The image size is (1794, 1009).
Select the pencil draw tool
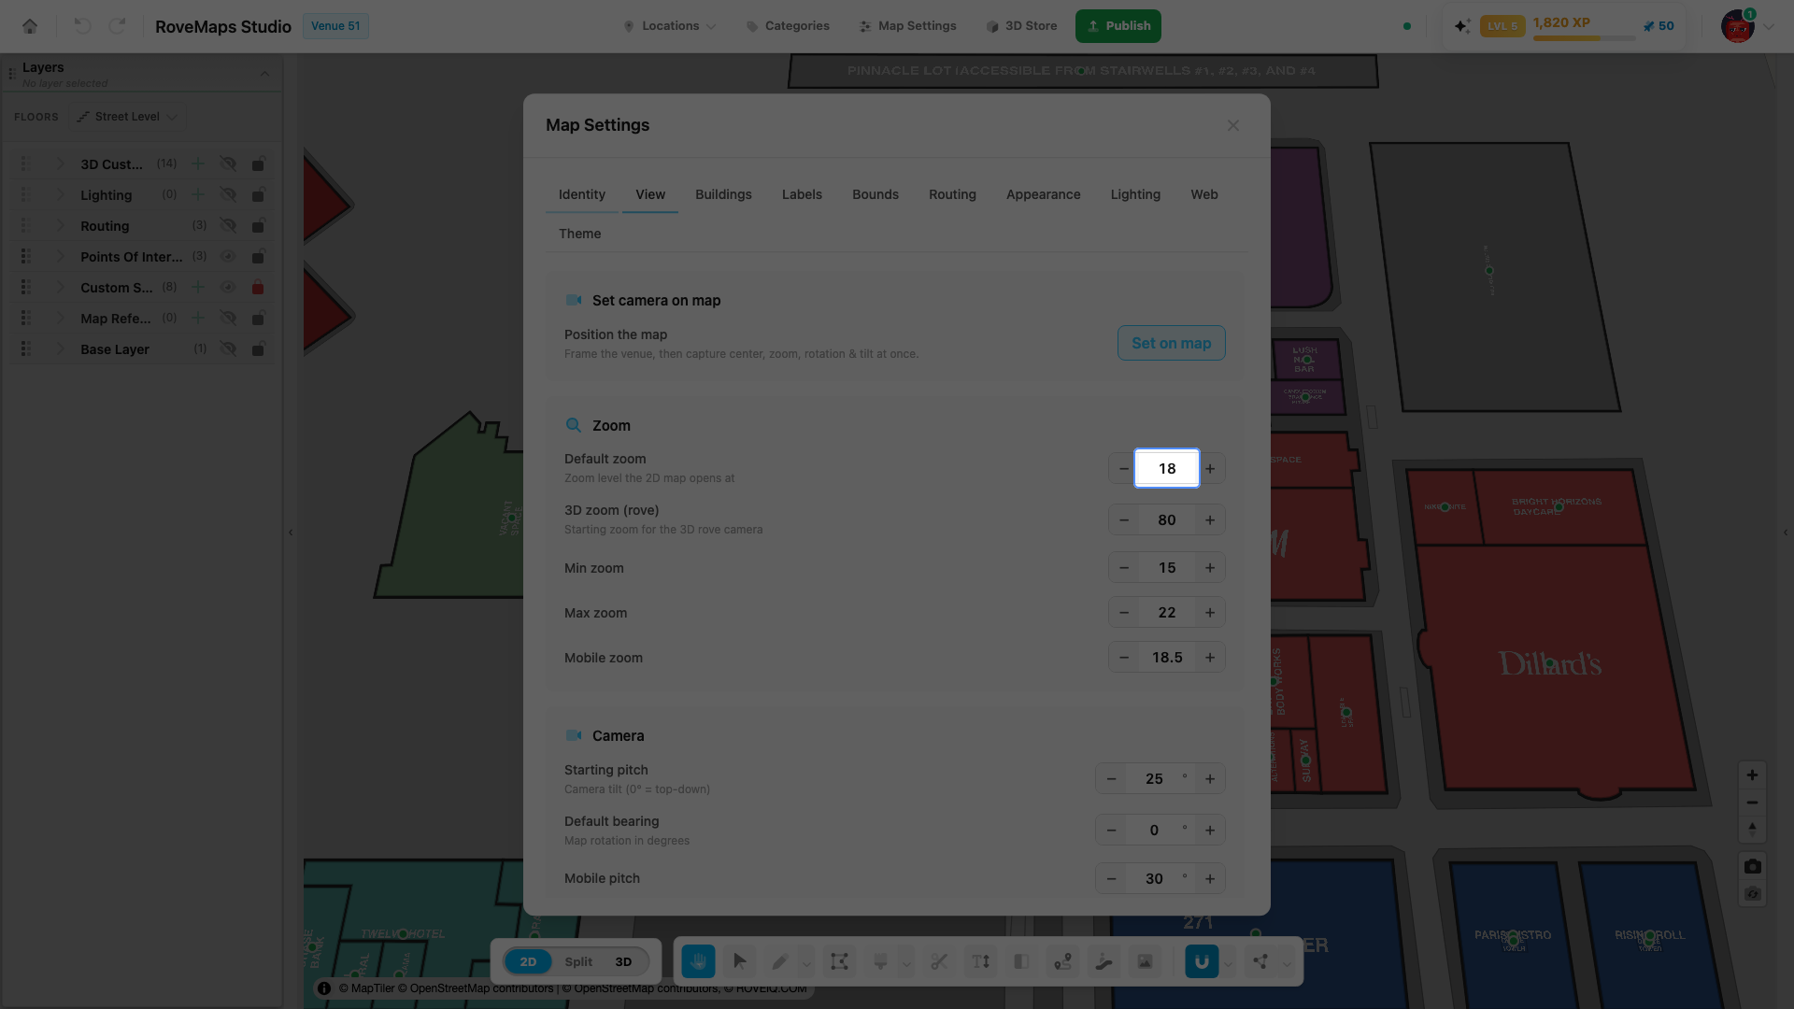780,961
